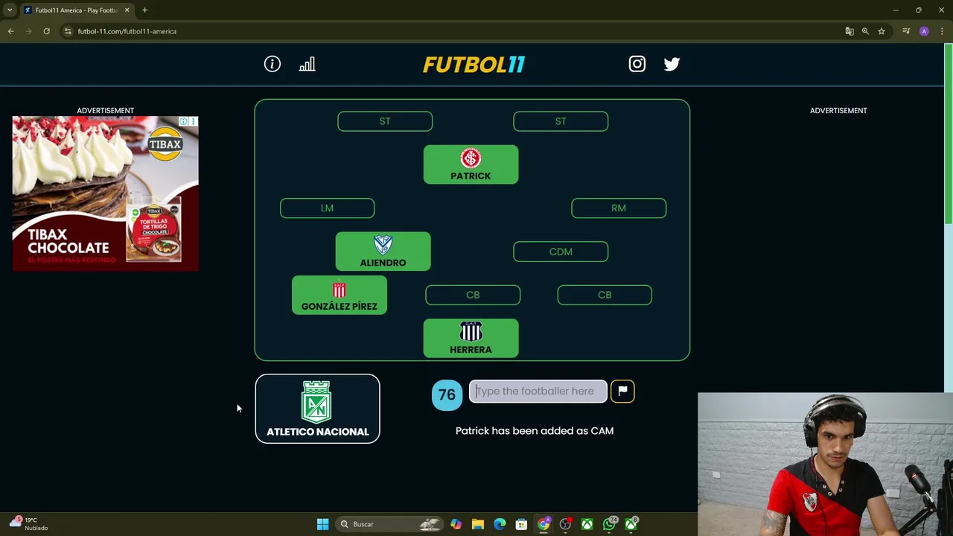Viewport: 953px width, 536px height.
Task: Click the Atletico Nacional club card
Action: click(317, 409)
